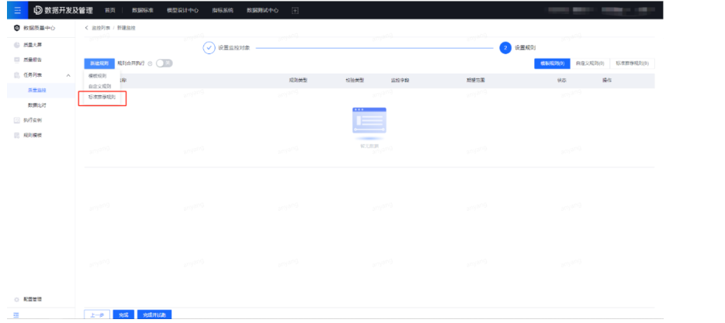Click the 配置管理 gear icon
This screenshot has width=725, height=323.
click(x=17, y=300)
